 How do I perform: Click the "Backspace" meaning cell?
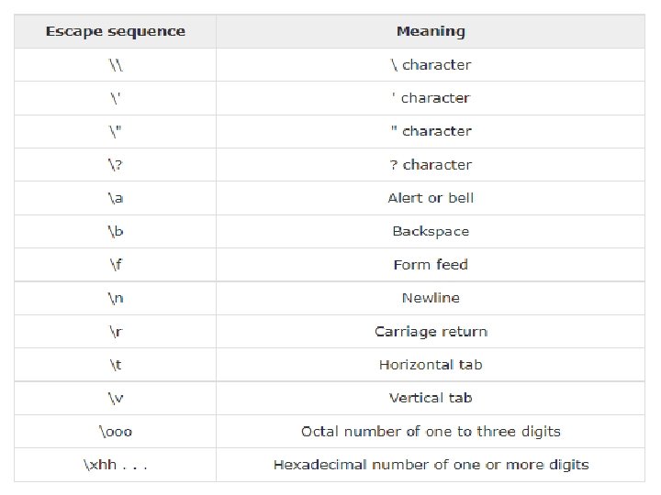[x=431, y=231]
